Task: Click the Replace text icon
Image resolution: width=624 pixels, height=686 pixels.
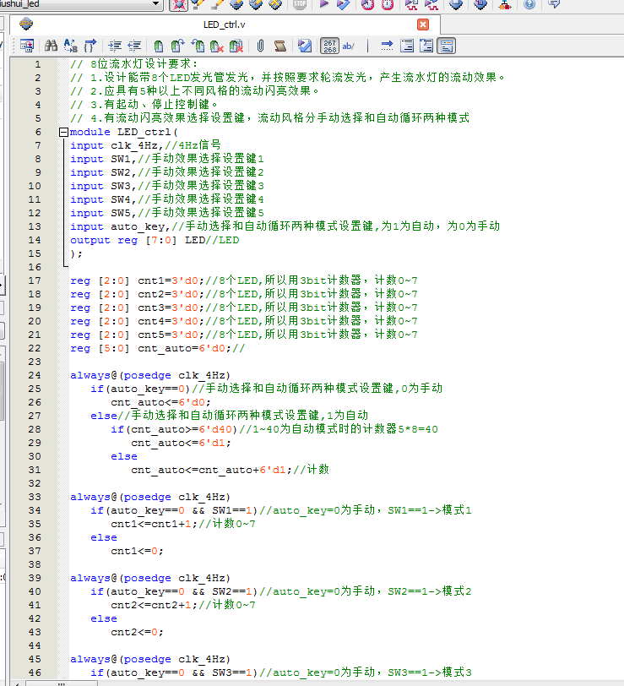Action: [71, 46]
